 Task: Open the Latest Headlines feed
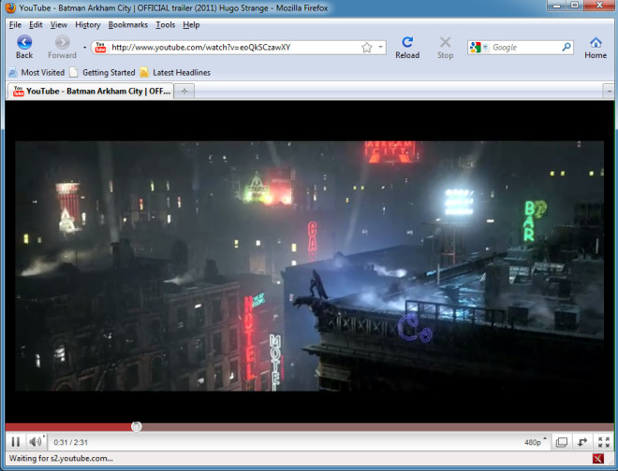tap(175, 72)
